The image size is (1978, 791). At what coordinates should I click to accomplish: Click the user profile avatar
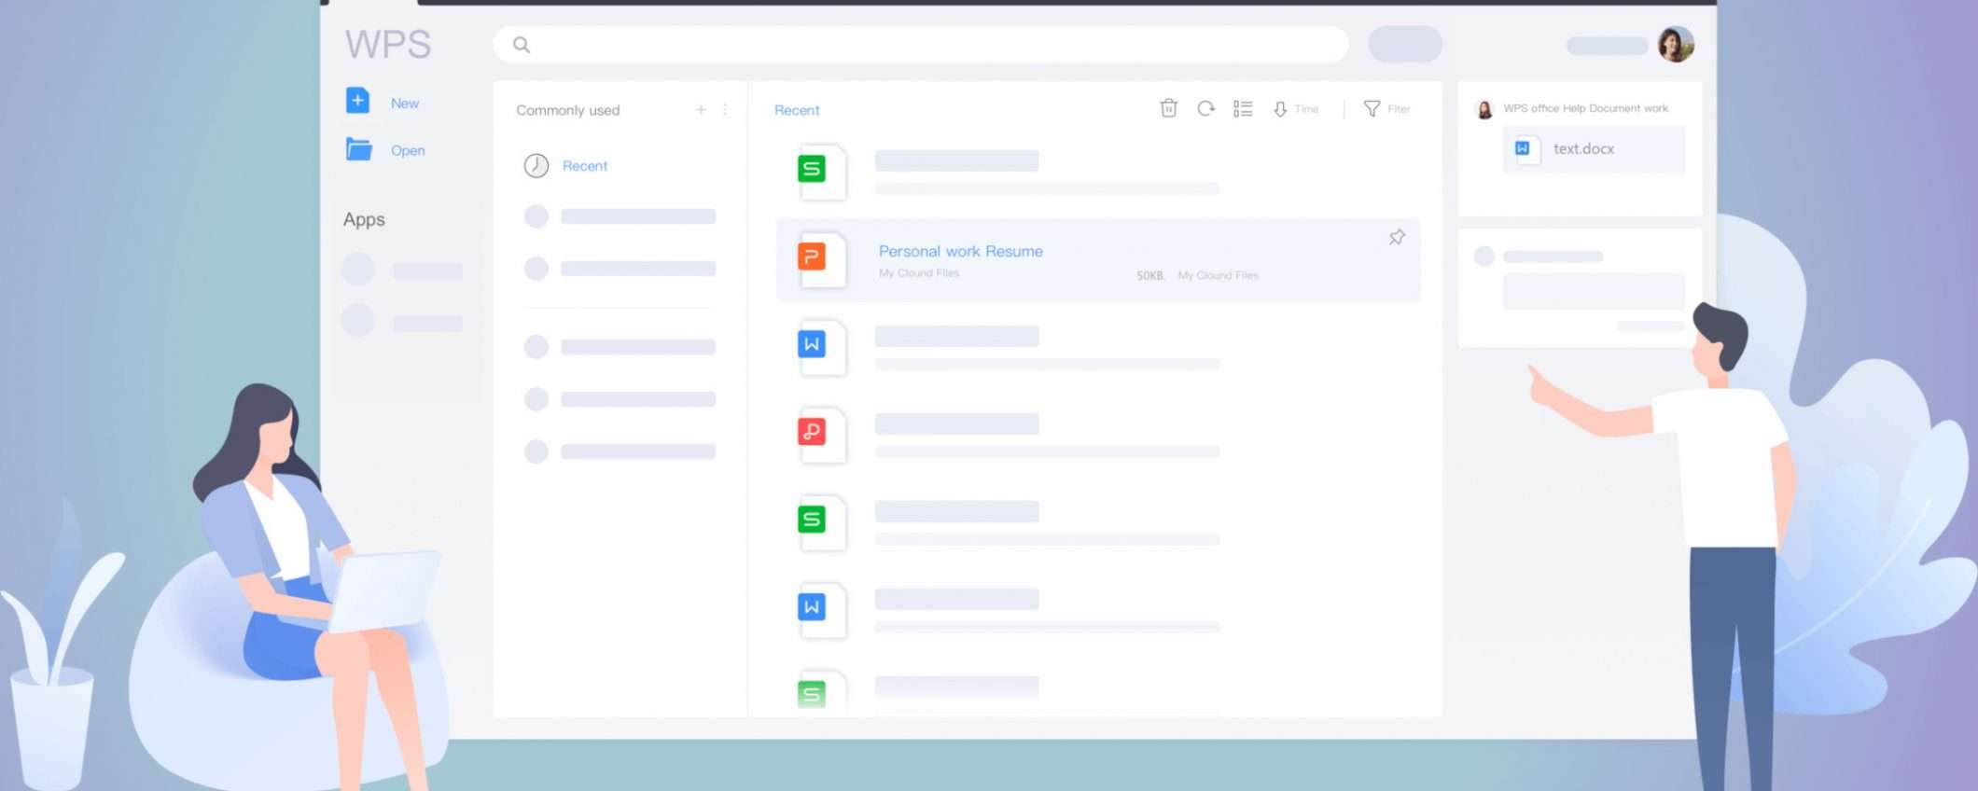(1675, 44)
